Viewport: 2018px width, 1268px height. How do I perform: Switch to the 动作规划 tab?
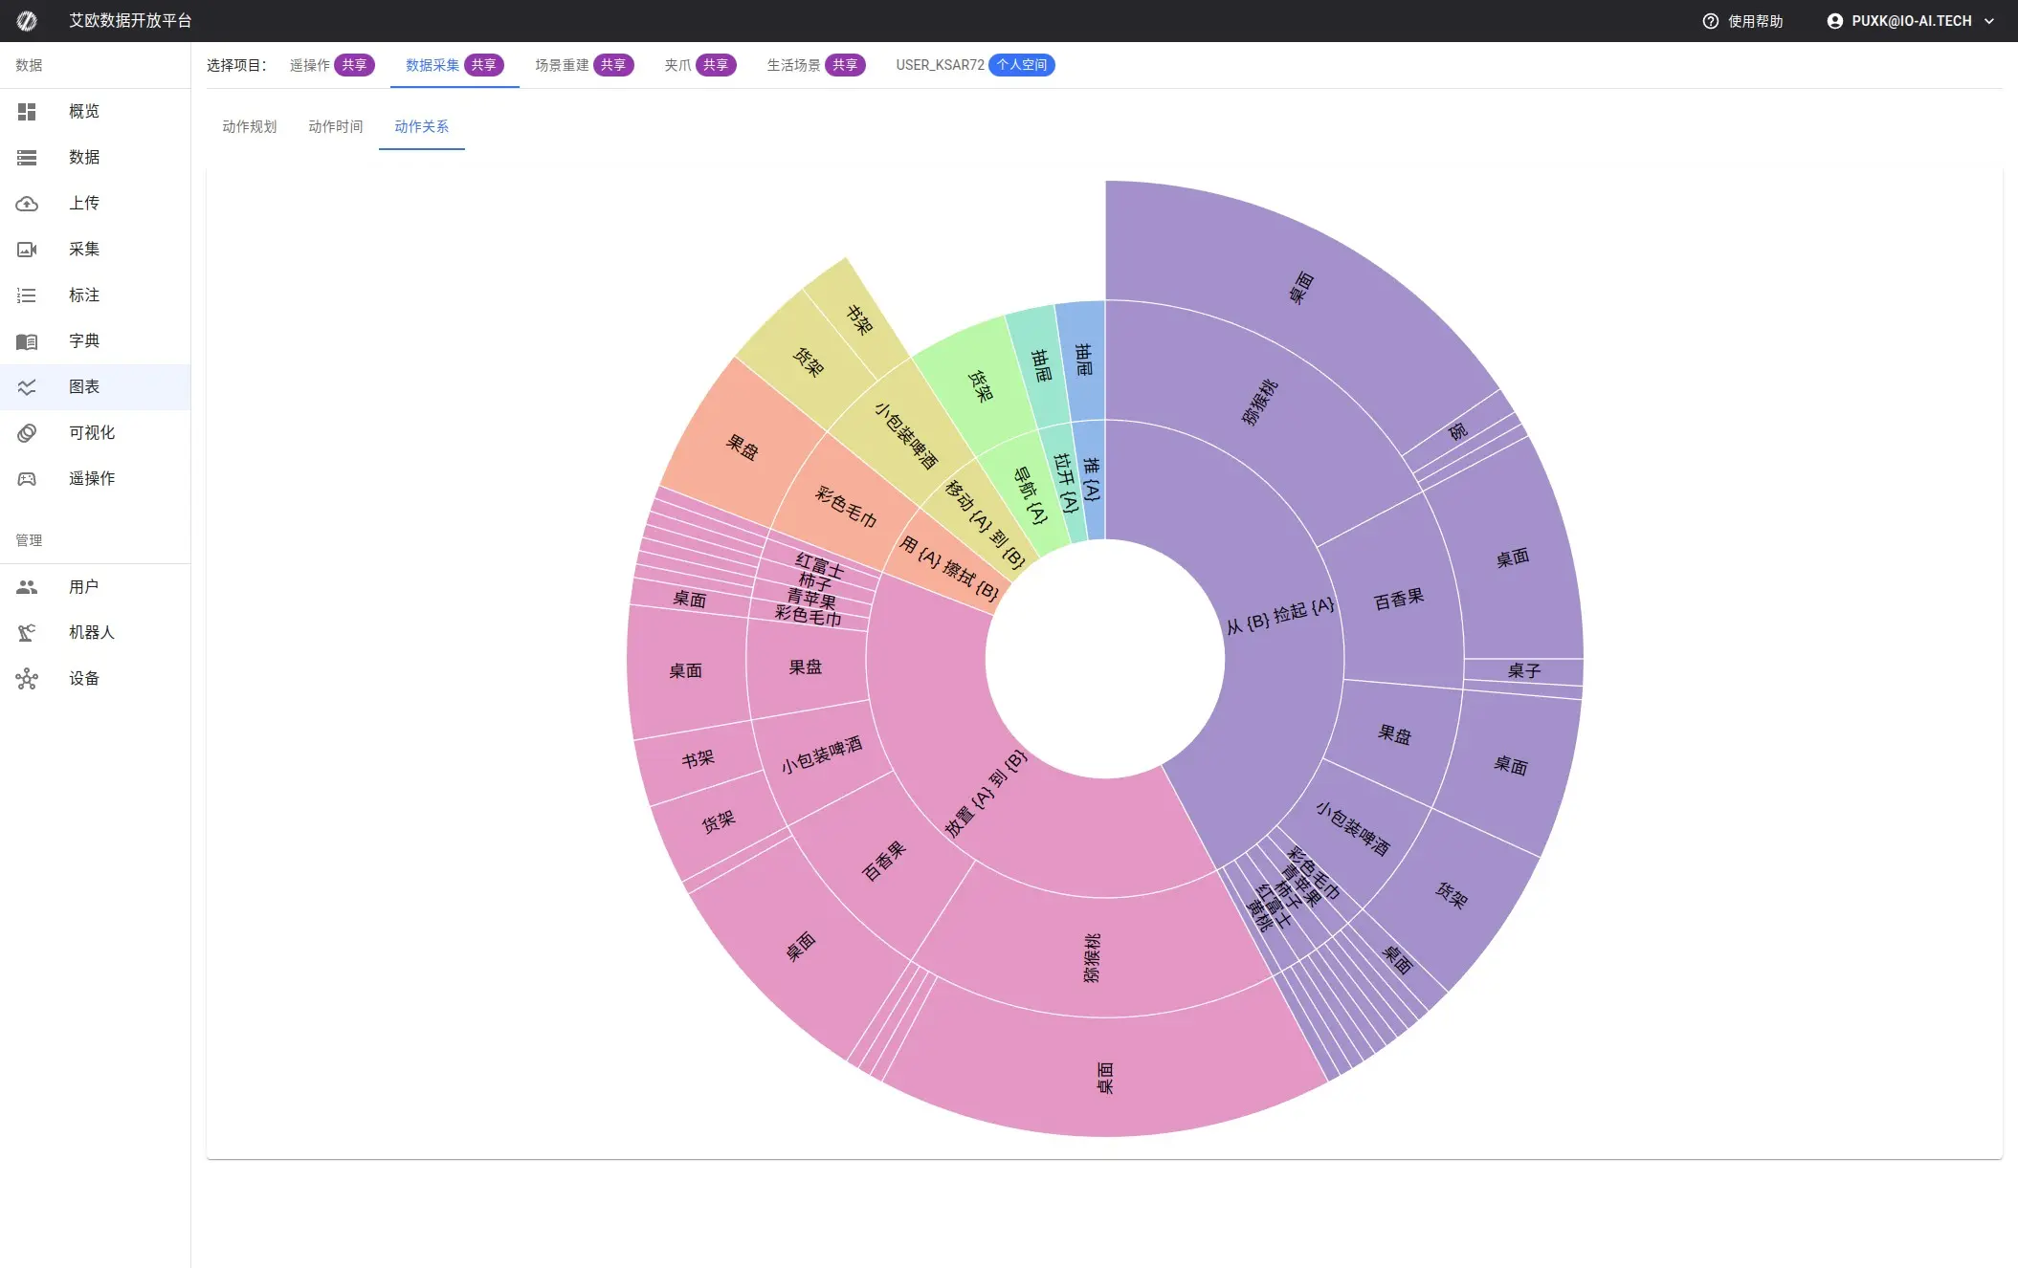pos(249,126)
